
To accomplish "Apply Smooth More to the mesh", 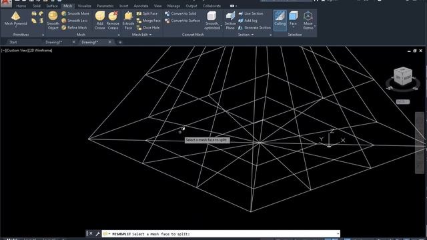I will (x=75, y=13).
